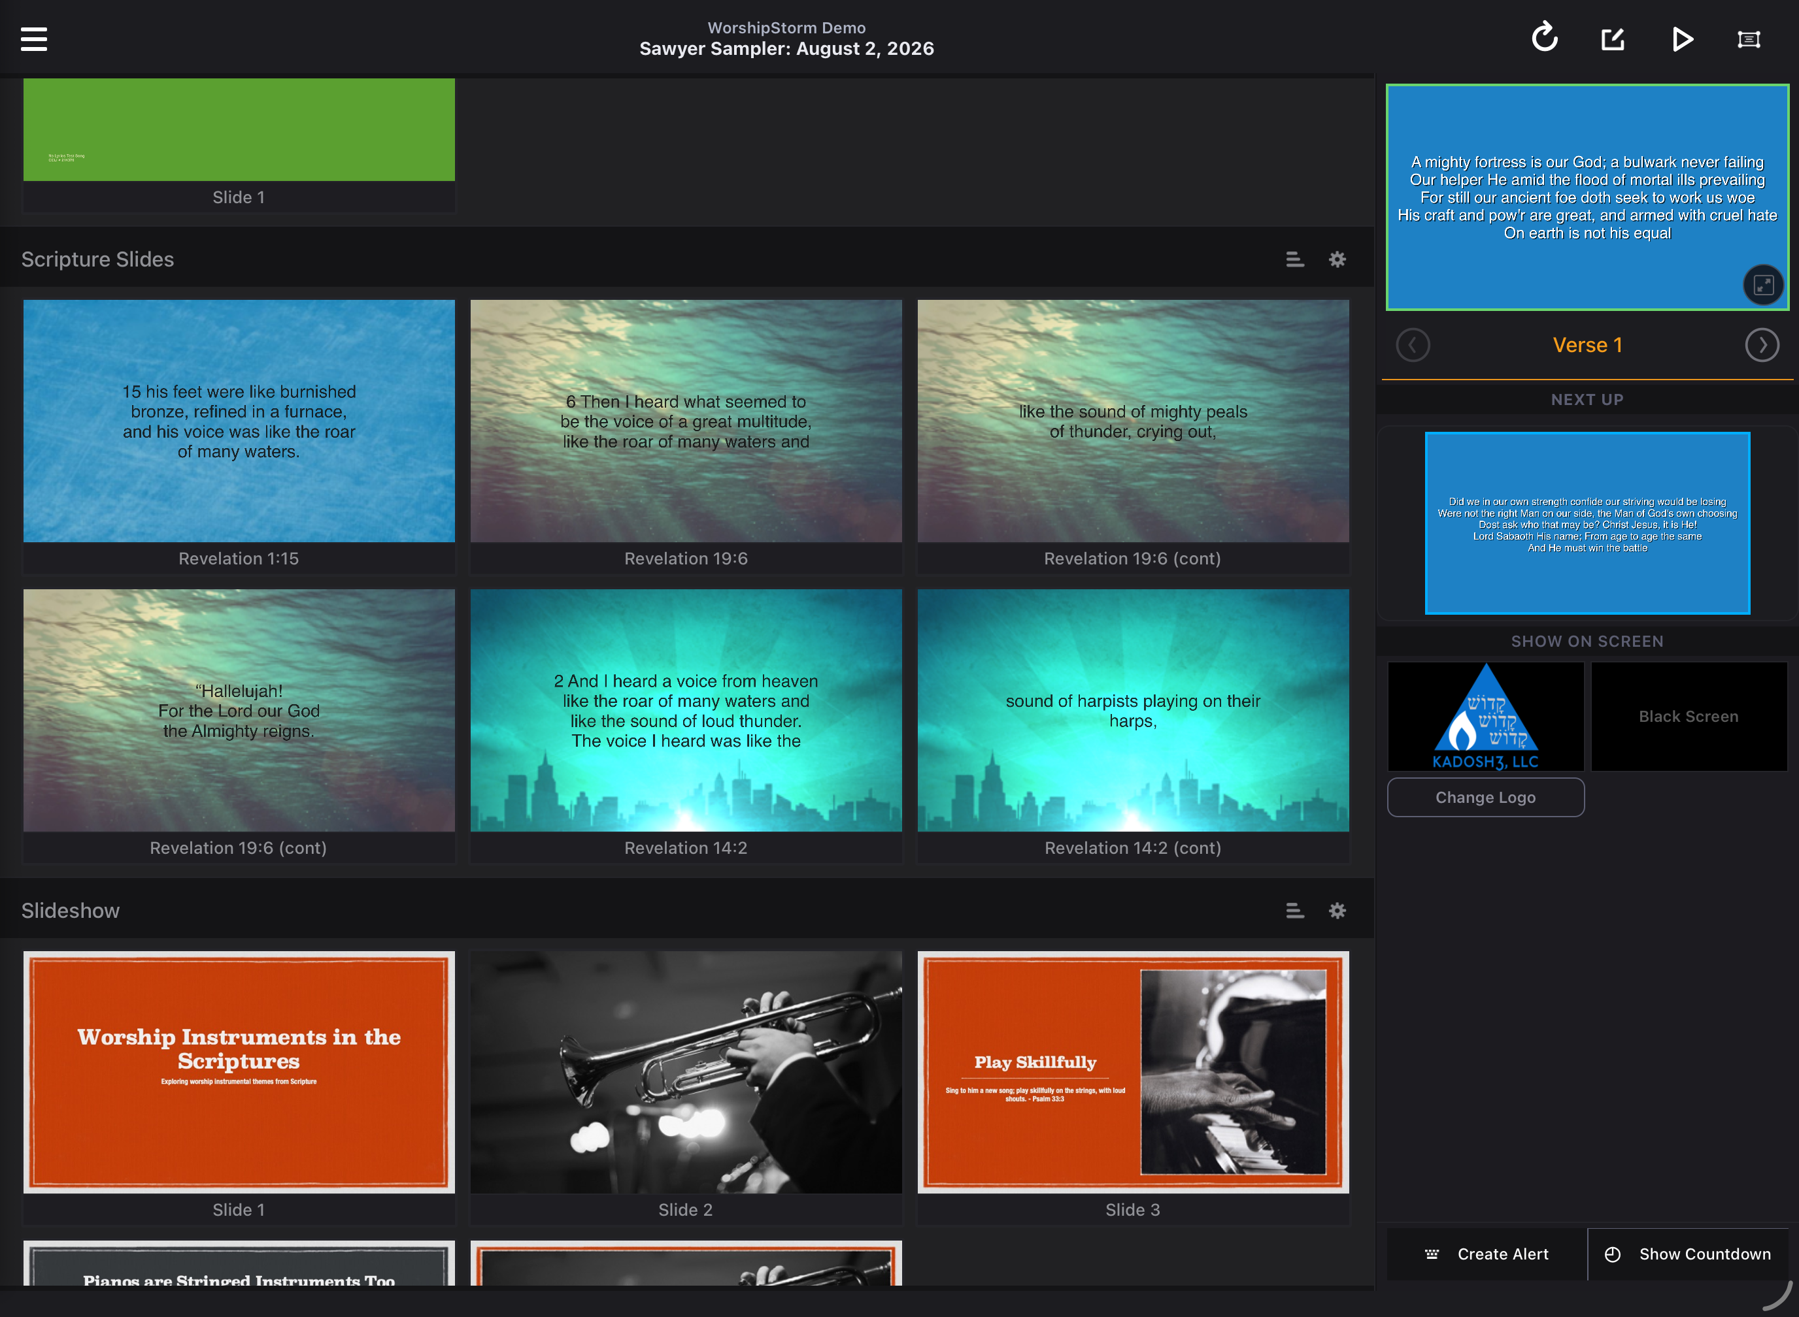Image resolution: width=1799 pixels, height=1317 pixels.
Task: Select the Revelation 1:15 scripture slide
Action: [x=239, y=421]
